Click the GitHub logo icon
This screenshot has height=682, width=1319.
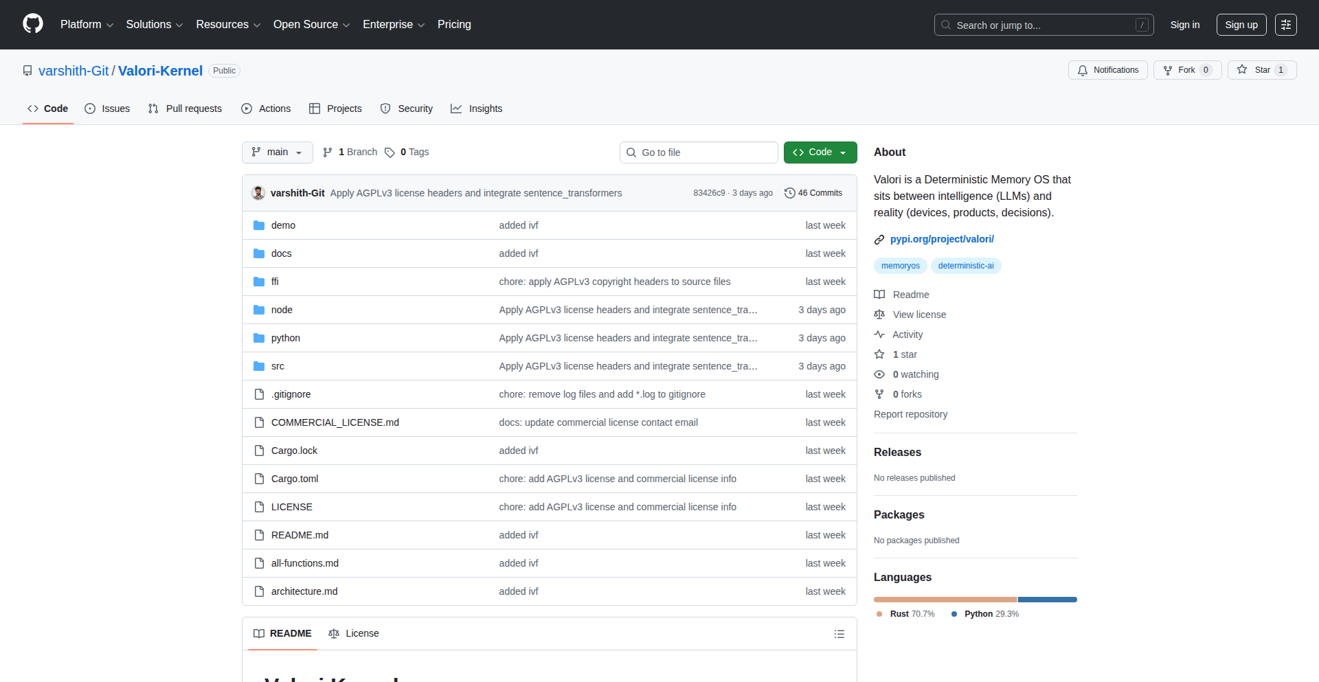coord(33,24)
